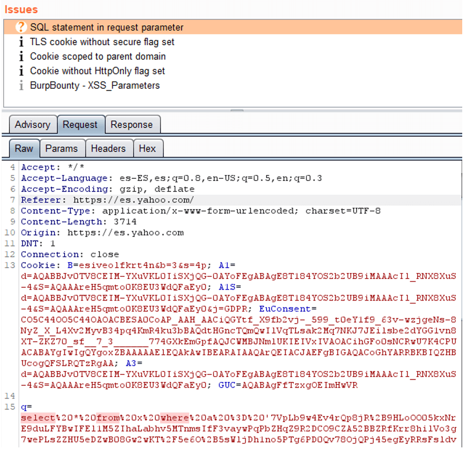Click info icon beside TLS cookie issue
This screenshot has height=450, width=468.
[x=21, y=42]
